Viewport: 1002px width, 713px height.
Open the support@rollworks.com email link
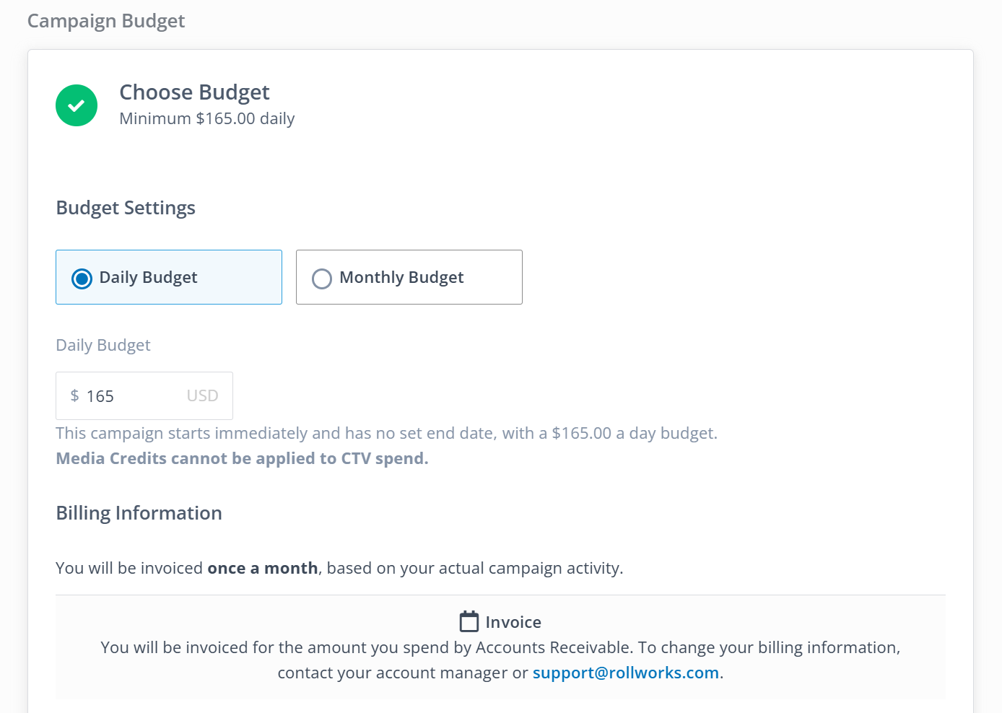click(625, 673)
